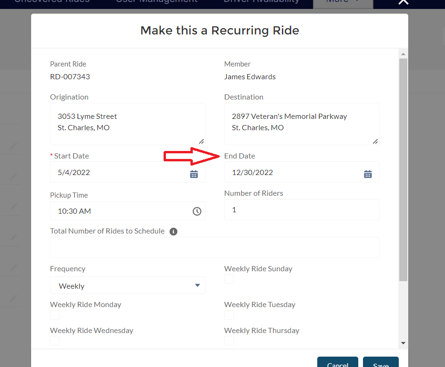Open the More tab menu
Screen dimensions: 445x367
[x=343, y=1]
